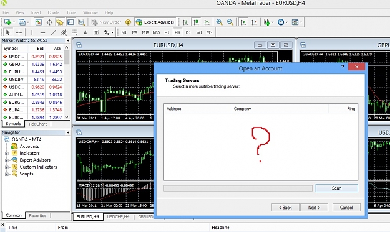Set timeframe to M5
The width and height of the screenshot is (390, 232).
pyautogui.click(x=135, y=32)
